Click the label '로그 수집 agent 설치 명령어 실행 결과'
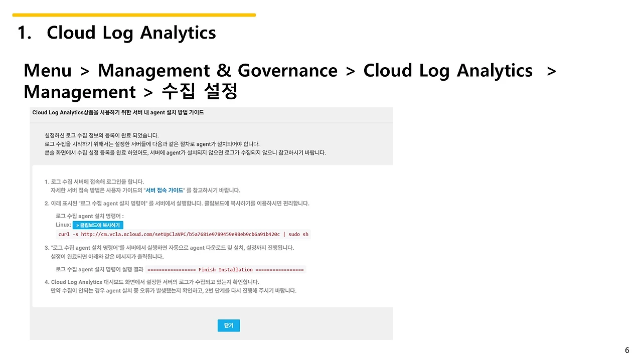The height and width of the screenshot is (361, 642). pos(100,270)
